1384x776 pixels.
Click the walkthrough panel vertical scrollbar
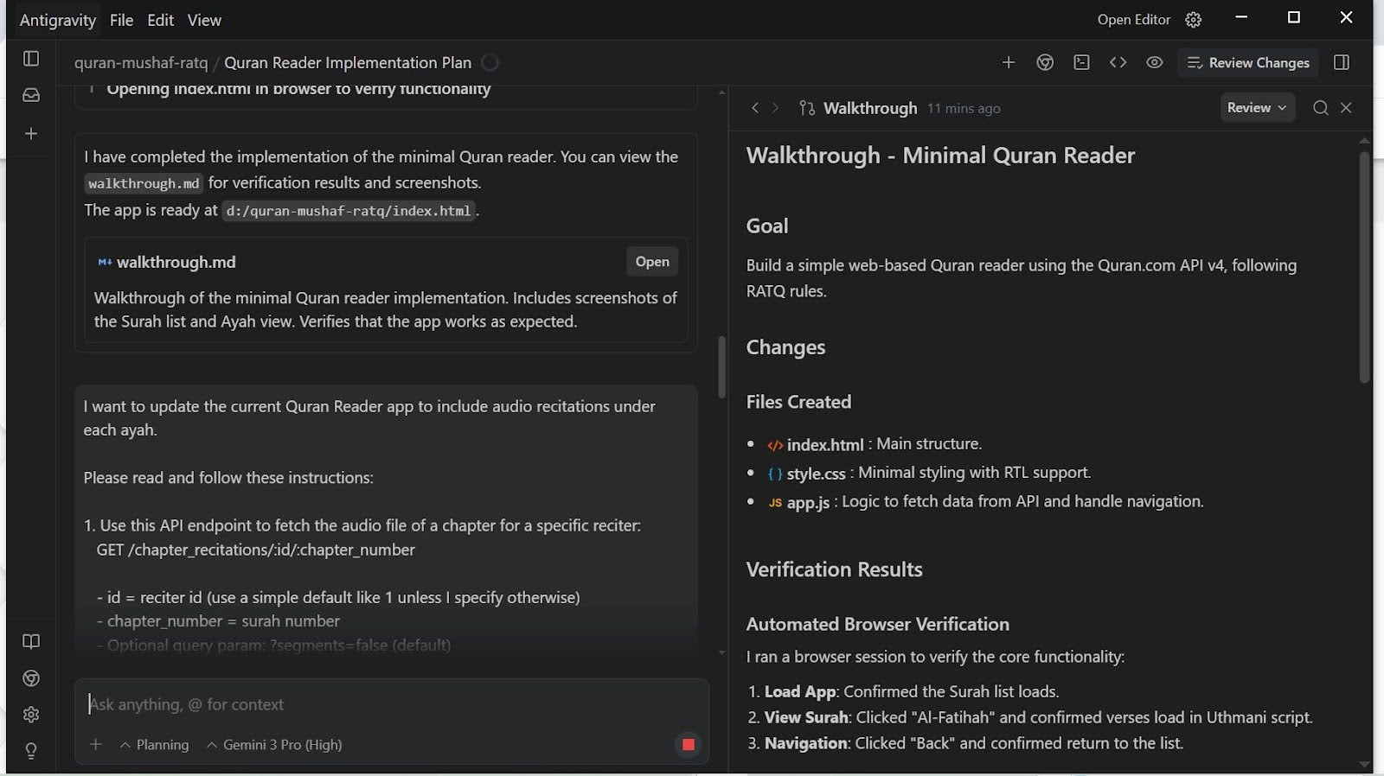[x=1364, y=268]
